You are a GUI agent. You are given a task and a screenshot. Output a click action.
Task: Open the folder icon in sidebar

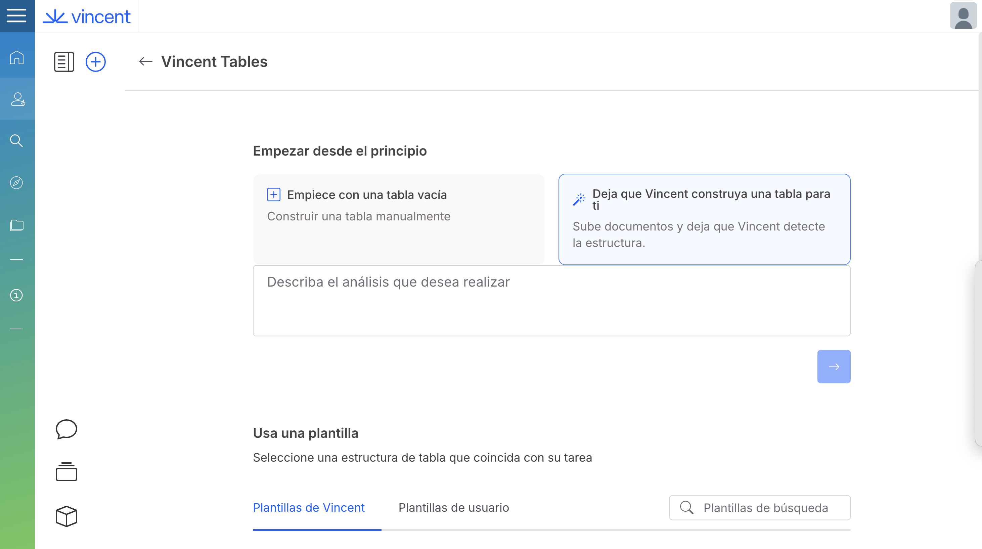pos(16,225)
